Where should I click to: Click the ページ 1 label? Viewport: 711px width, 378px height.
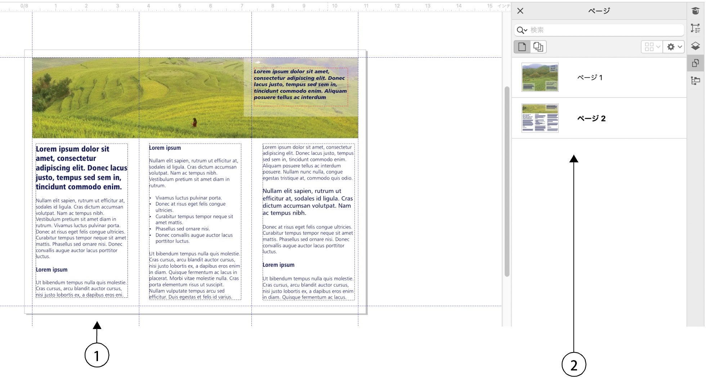pyautogui.click(x=590, y=78)
